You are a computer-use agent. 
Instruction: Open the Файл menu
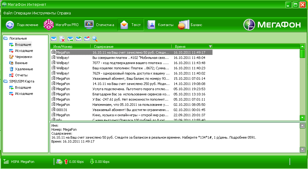8,13
